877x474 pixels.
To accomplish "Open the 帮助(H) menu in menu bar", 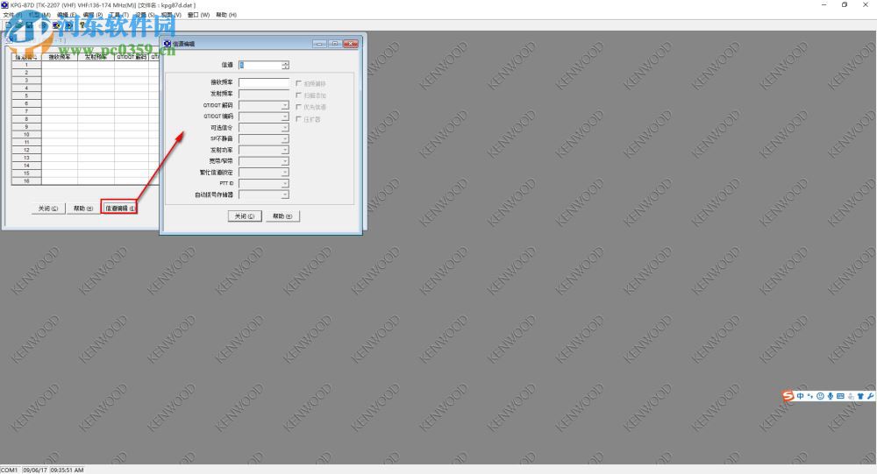I will click(226, 15).
